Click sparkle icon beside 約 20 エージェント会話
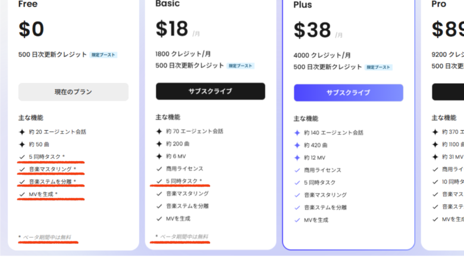 [22, 132]
